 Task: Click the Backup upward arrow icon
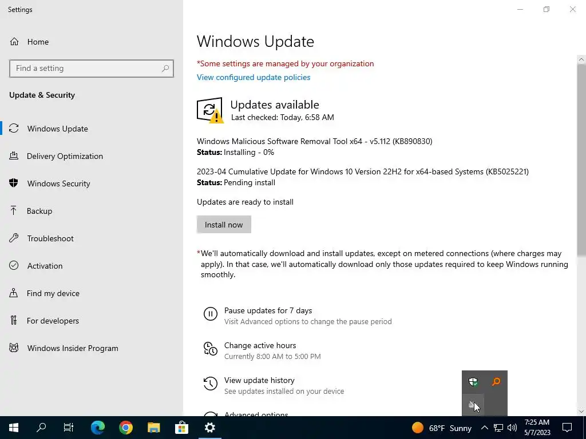pyautogui.click(x=14, y=210)
